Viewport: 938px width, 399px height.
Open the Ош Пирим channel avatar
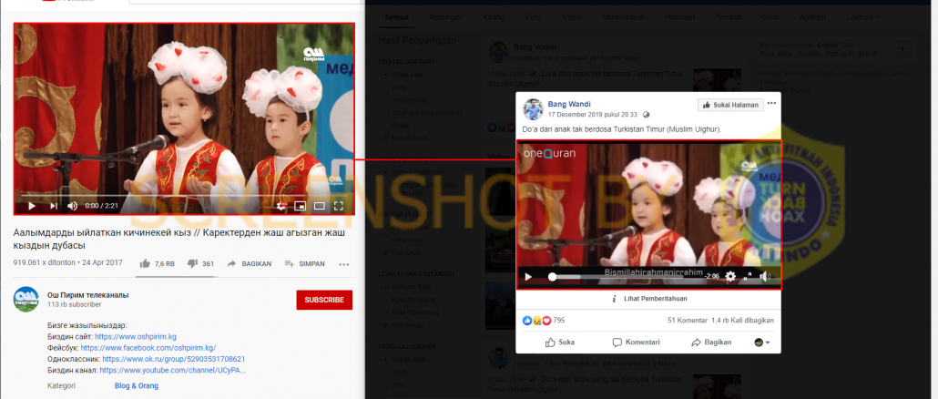click(x=25, y=299)
